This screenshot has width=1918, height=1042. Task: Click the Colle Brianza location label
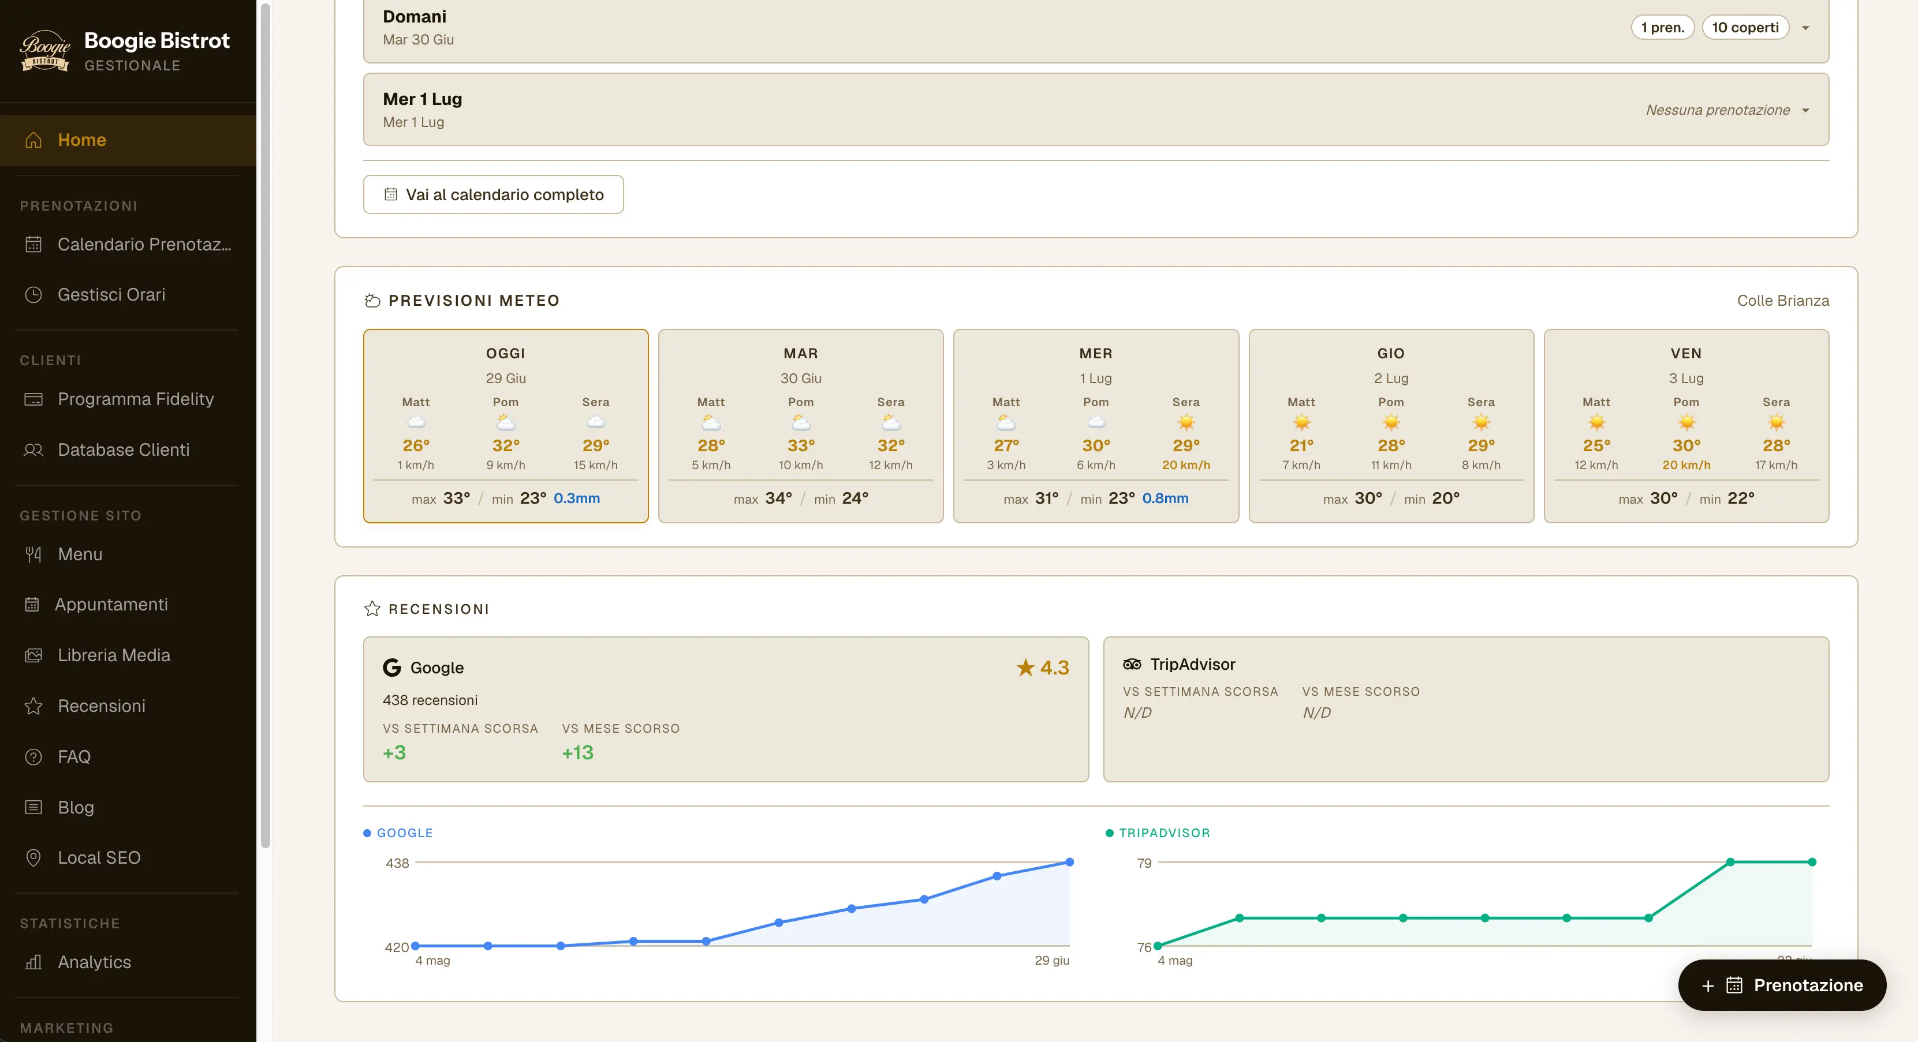[1783, 301]
